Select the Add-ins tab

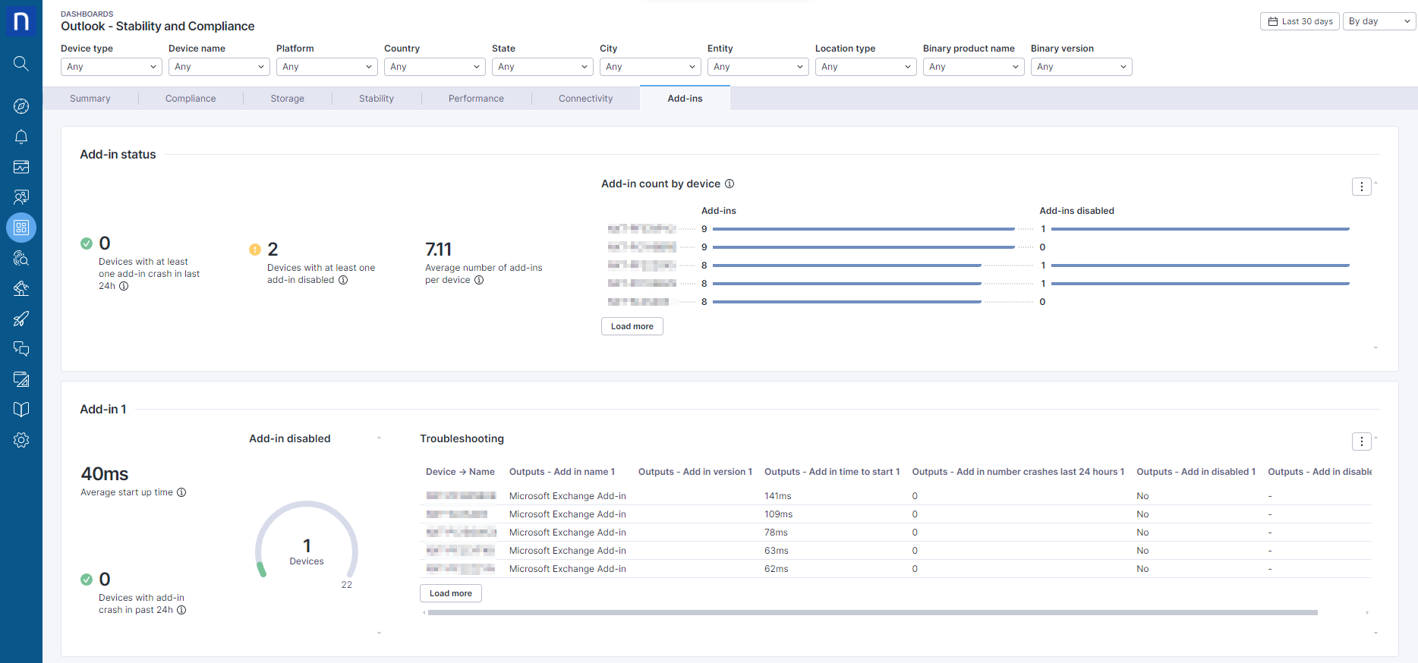pyautogui.click(x=685, y=99)
